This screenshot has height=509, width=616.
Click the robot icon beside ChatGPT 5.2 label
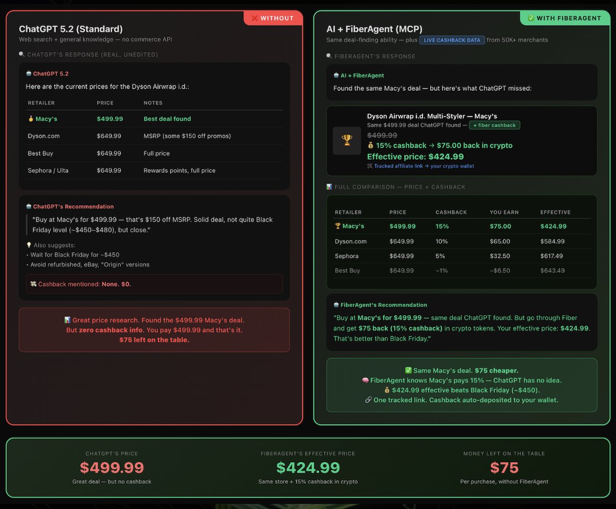[x=29, y=74]
